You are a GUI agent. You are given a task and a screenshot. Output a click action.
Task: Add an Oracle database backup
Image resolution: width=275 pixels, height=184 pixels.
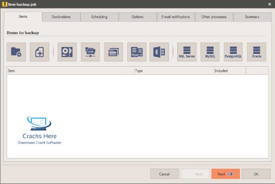pos(257,52)
